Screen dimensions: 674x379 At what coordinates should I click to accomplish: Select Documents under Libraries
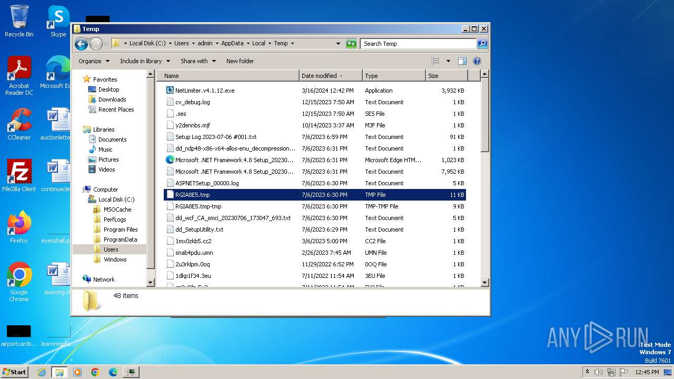[x=112, y=139]
